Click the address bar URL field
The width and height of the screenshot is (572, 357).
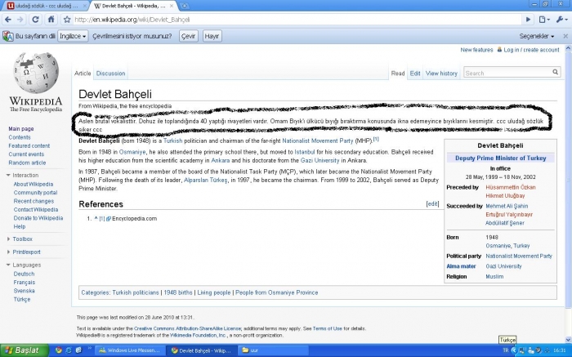[x=297, y=20]
